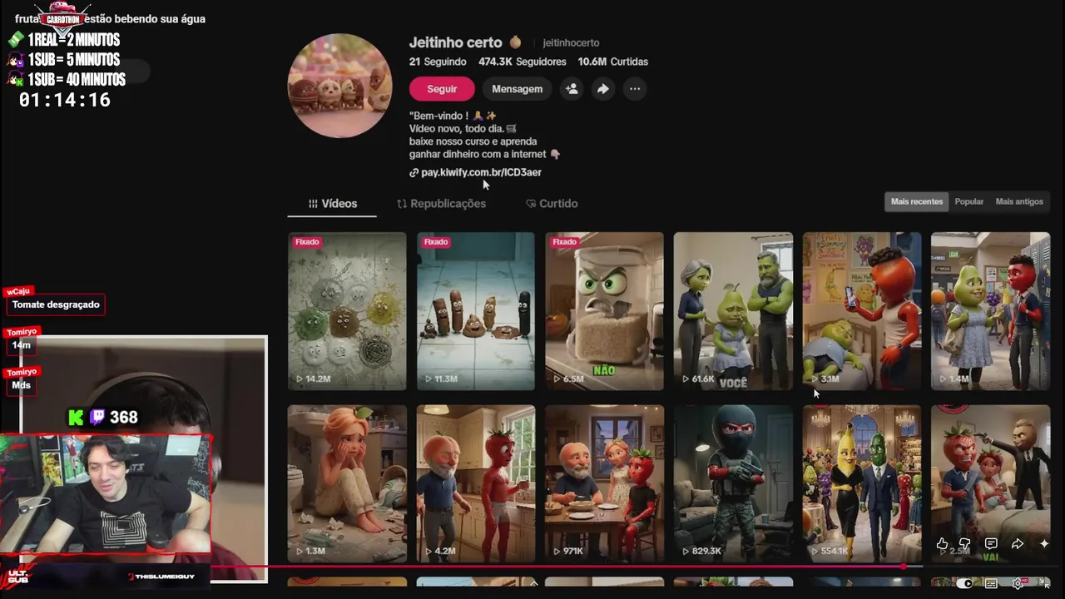Click the pink Seguir button
The height and width of the screenshot is (599, 1065).
pyautogui.click(x=442, y=89)
